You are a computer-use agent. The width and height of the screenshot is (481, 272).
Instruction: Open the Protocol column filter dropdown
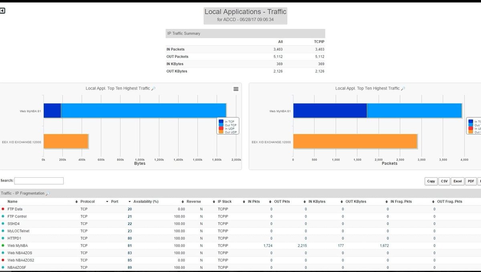click(x=106, y=201)
